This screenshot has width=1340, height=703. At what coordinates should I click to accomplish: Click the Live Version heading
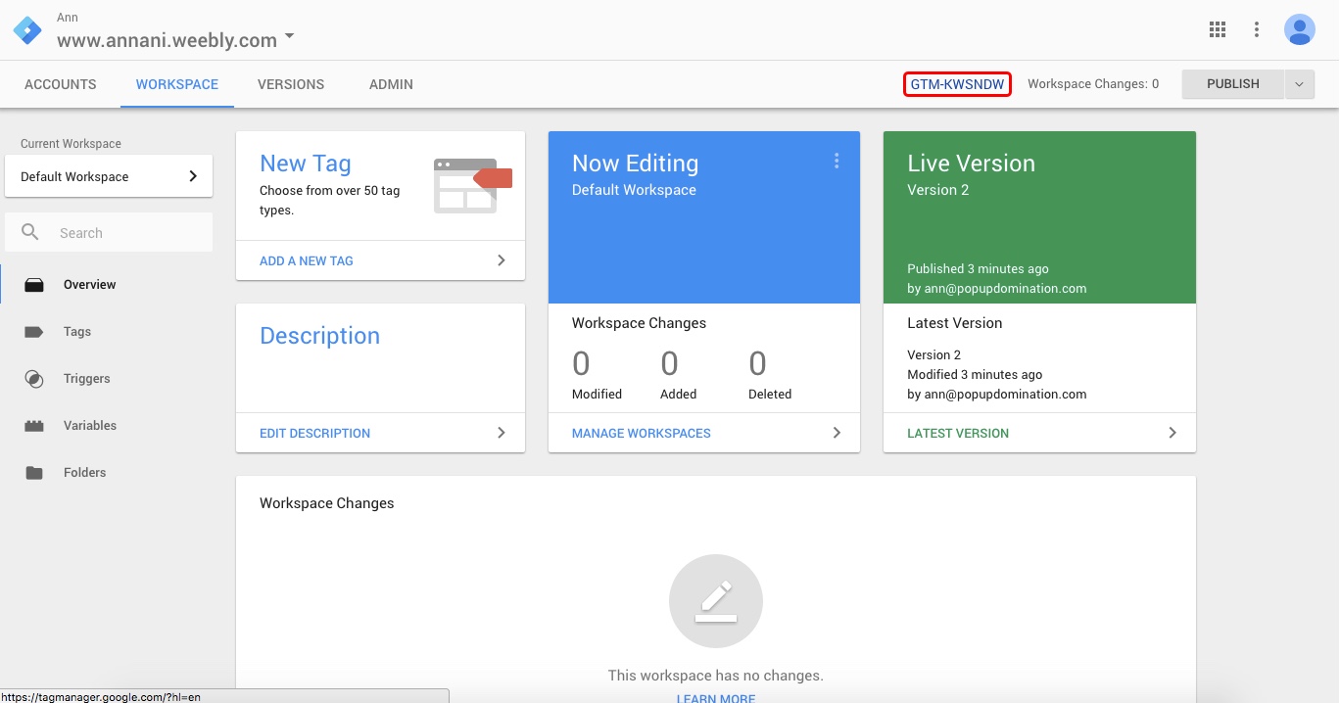pyautogui.click(x=971, y=164)
